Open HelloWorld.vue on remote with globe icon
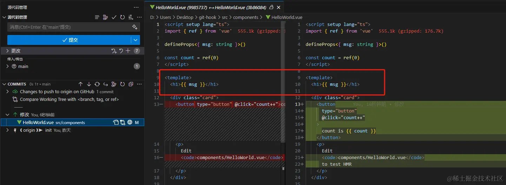The image size is (506, 185). click(x=129, y=122)
